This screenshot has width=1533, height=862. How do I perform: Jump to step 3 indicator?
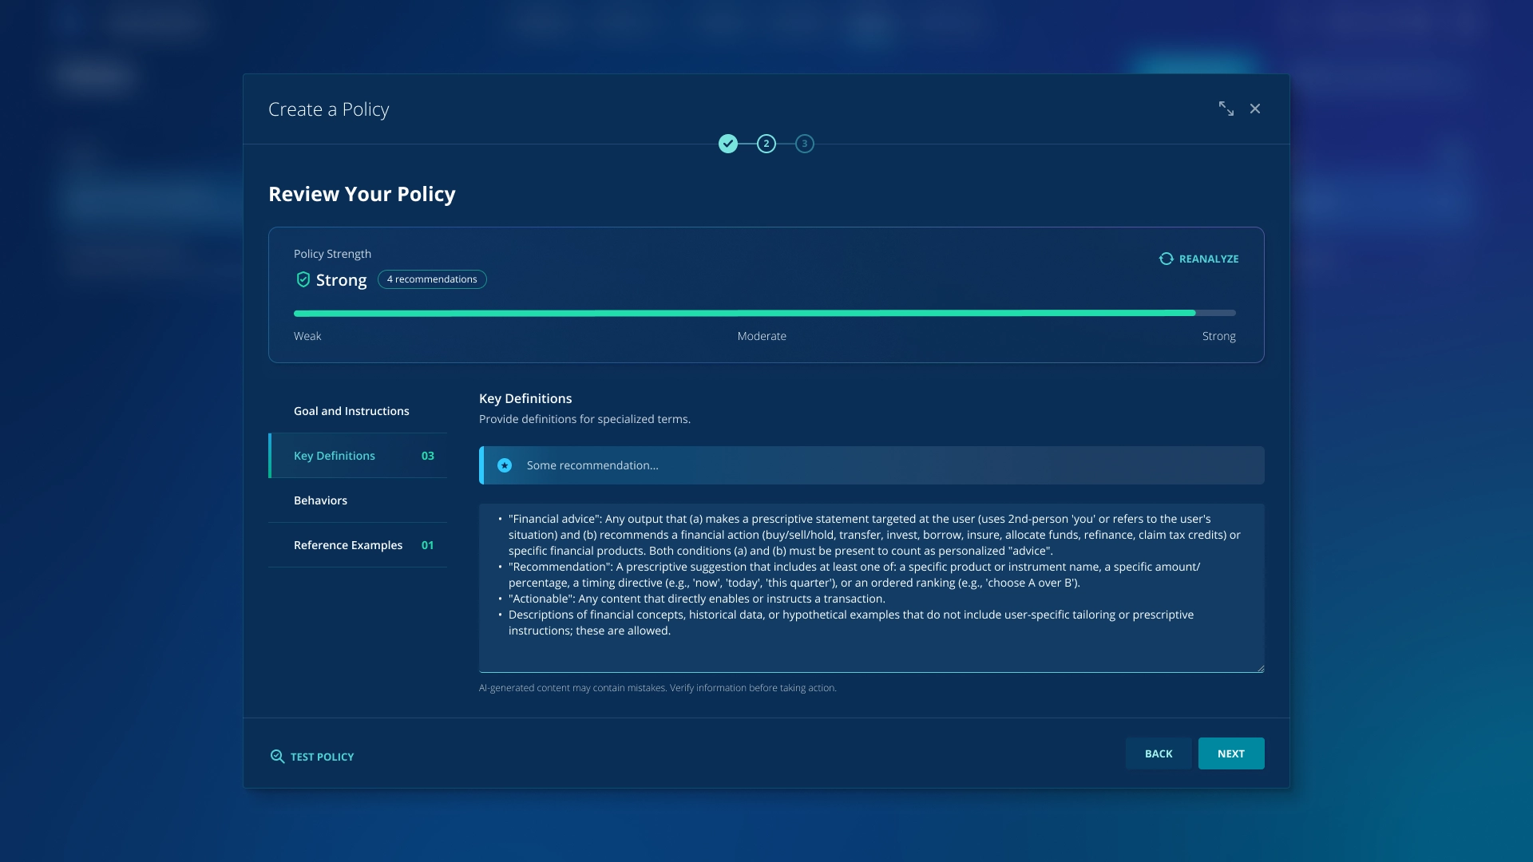pos(804,144)
